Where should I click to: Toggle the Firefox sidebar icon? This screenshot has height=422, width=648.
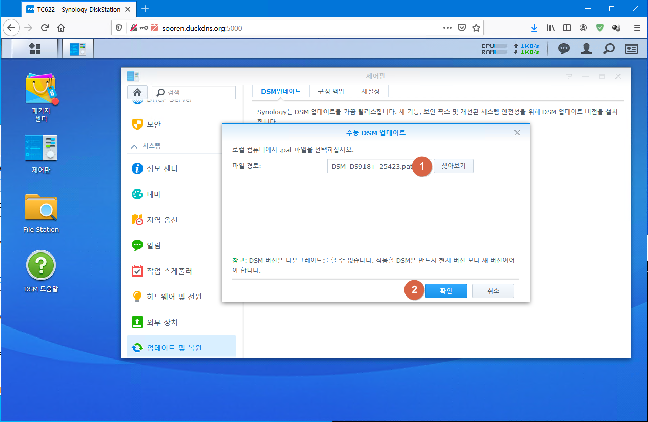[567, 28]
